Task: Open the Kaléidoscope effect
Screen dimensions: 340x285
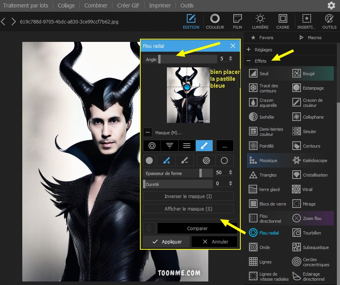Action: pyautogui.click(x=312, y=161)
